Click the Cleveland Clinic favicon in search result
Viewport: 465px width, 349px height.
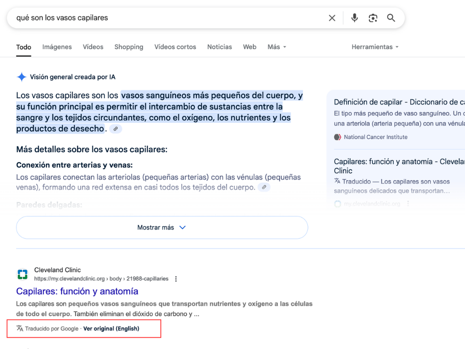coord(23,274)
